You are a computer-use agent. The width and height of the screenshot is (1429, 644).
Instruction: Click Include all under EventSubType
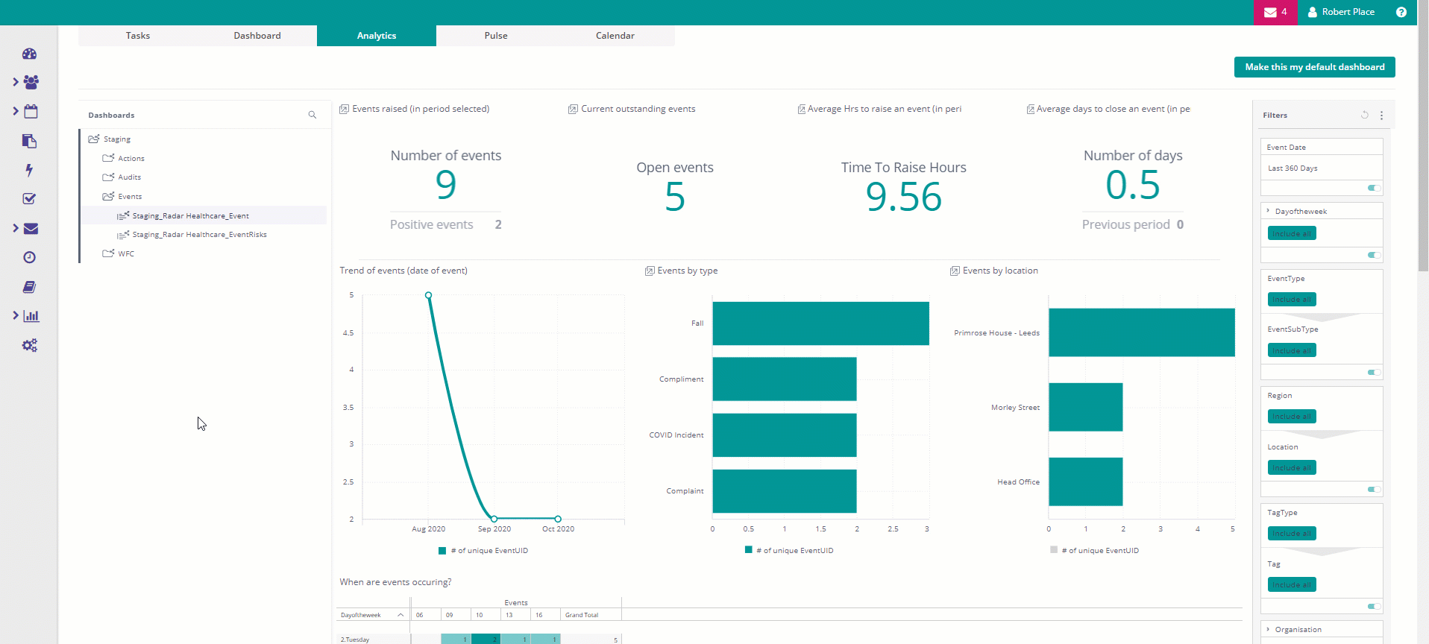(x=1292, y=350)
